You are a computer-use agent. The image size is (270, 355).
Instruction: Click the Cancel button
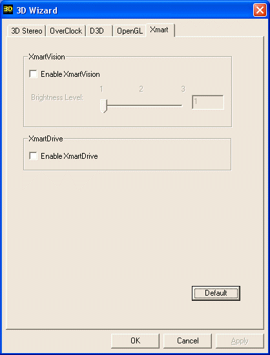point(188,341)
